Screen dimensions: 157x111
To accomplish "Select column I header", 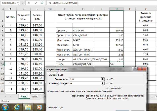I will 130,9.
